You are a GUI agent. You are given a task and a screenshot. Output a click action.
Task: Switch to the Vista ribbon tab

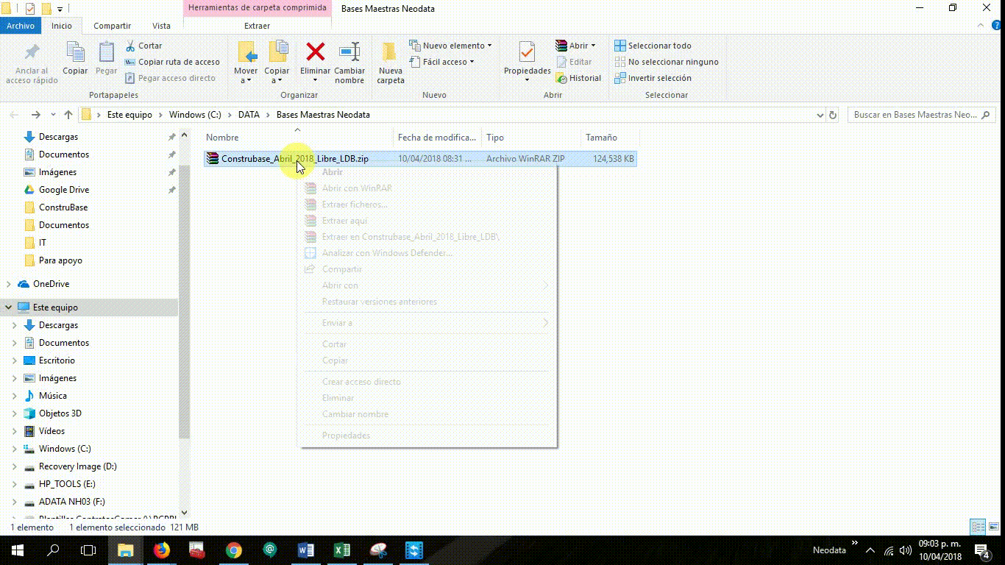coord(161,26)
